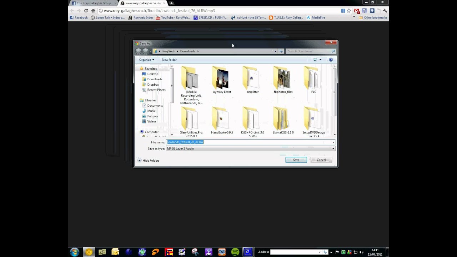
Task: Select the HandBrake-0.9.5 folder
Action: 222,121
